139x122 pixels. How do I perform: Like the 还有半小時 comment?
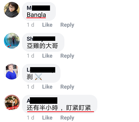tap(47, 118)
